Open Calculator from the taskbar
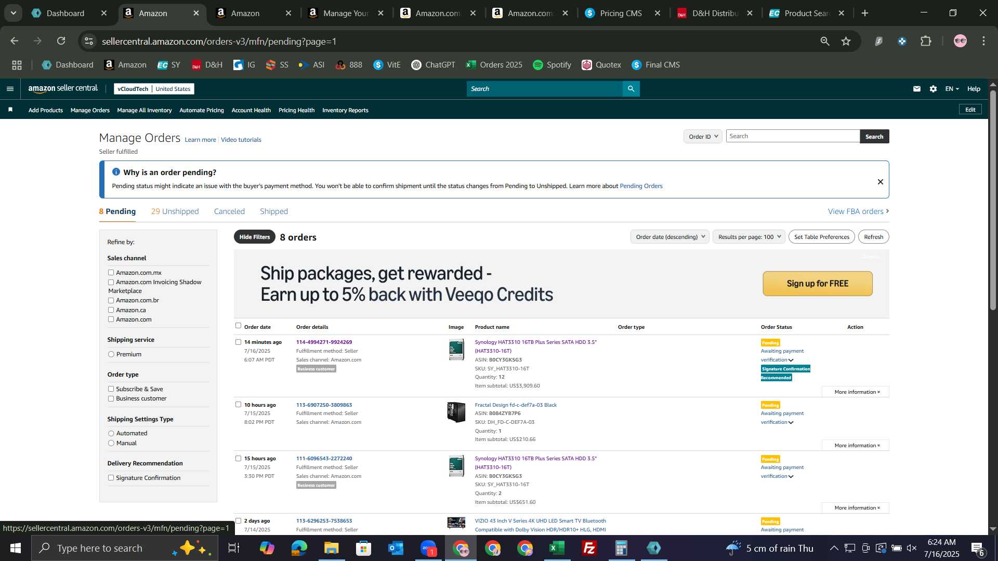 coord(621,548)
